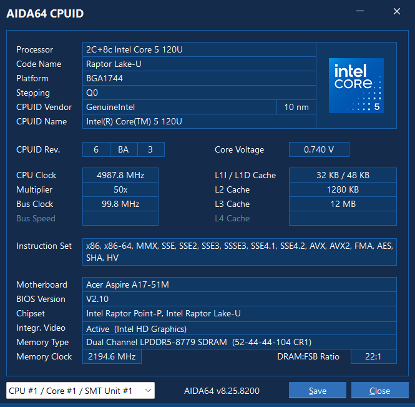Select the Multiplier value 50x
This screenshot has width=415, height=407.
[120, 189]
